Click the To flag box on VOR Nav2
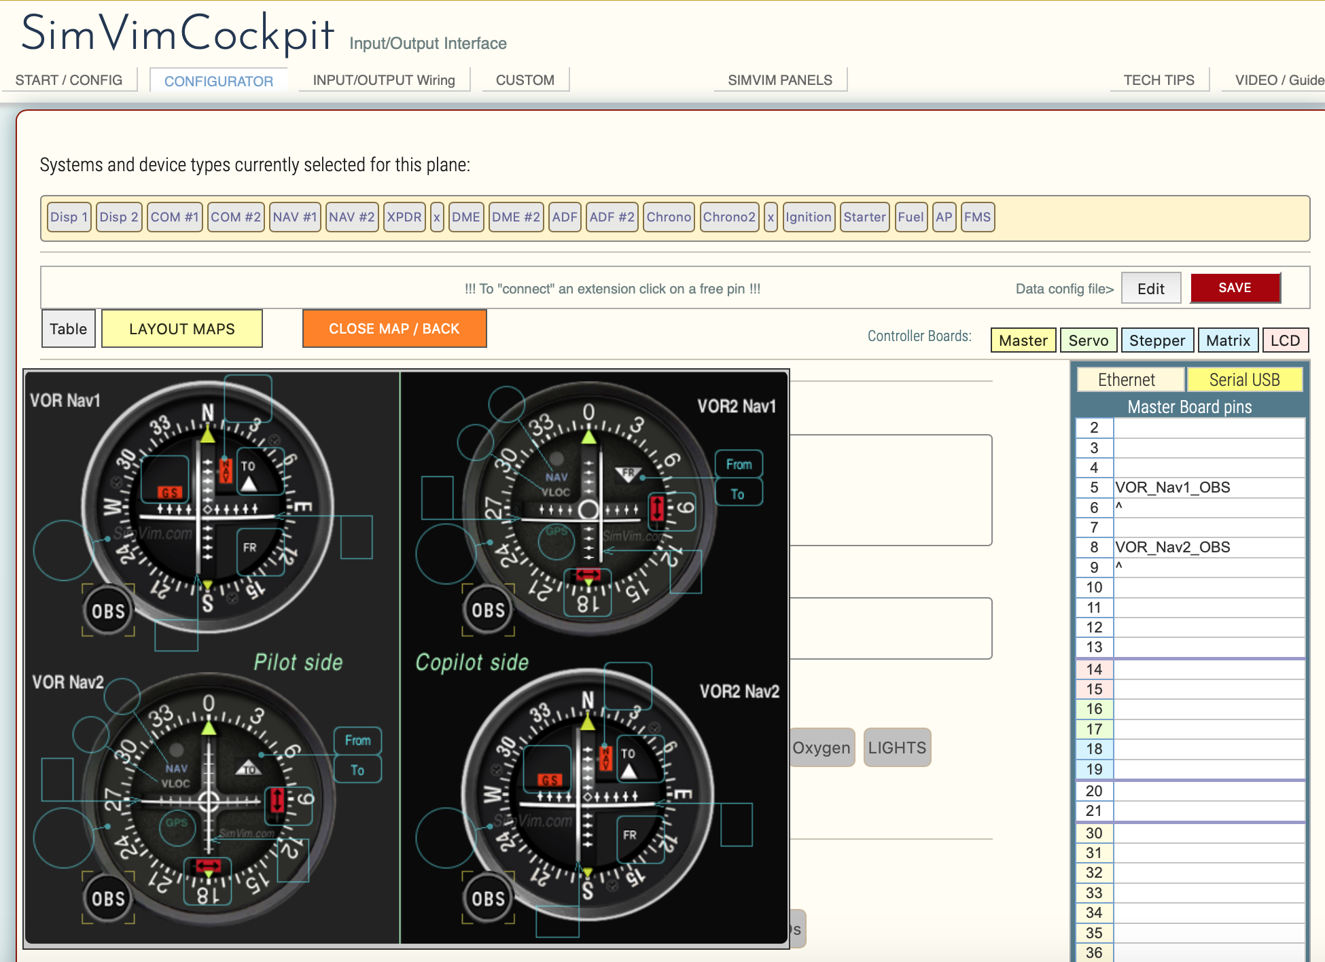The height and width of the screenshot is (962, 1325). [357, 770]
